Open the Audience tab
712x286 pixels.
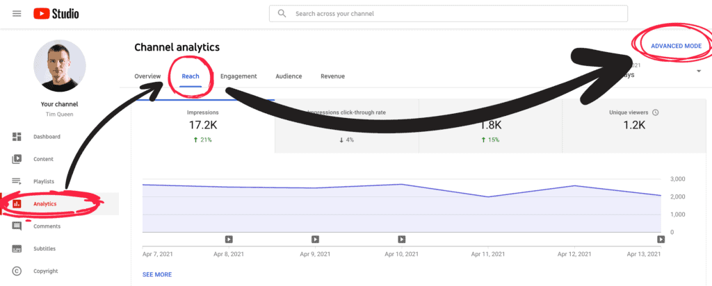(x=289, y=76)
